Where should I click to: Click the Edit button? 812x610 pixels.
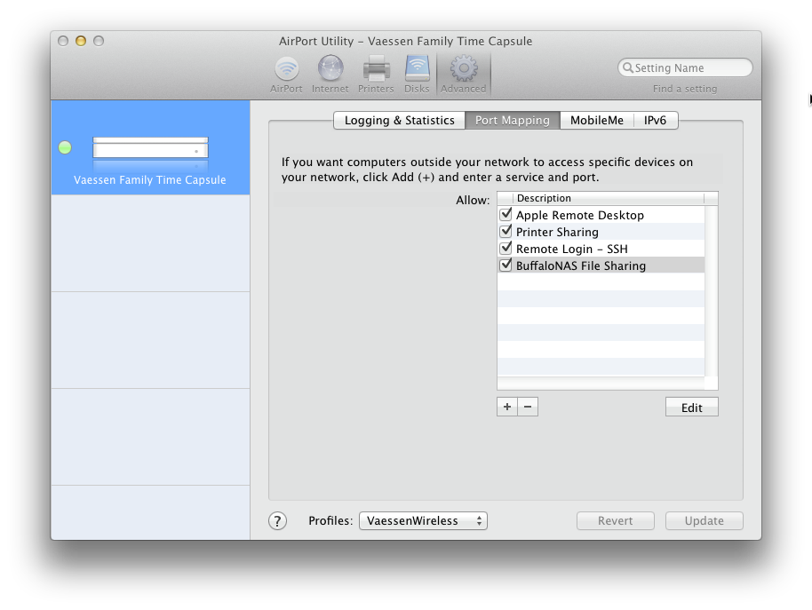pyautogui.click(x=691, y=408)
